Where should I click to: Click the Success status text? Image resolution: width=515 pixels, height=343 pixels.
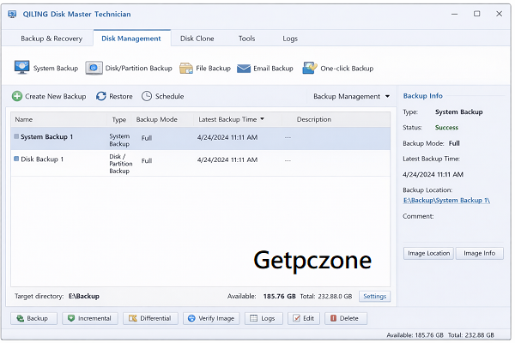(446, 128)
